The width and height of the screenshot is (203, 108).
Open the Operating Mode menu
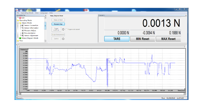(27, 13)
